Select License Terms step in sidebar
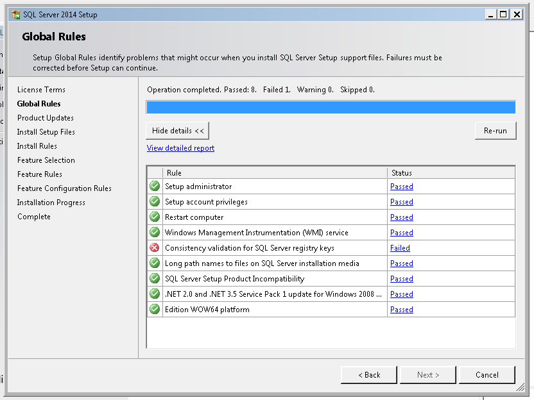Screen dimensions: 534x400 point(41,90)
